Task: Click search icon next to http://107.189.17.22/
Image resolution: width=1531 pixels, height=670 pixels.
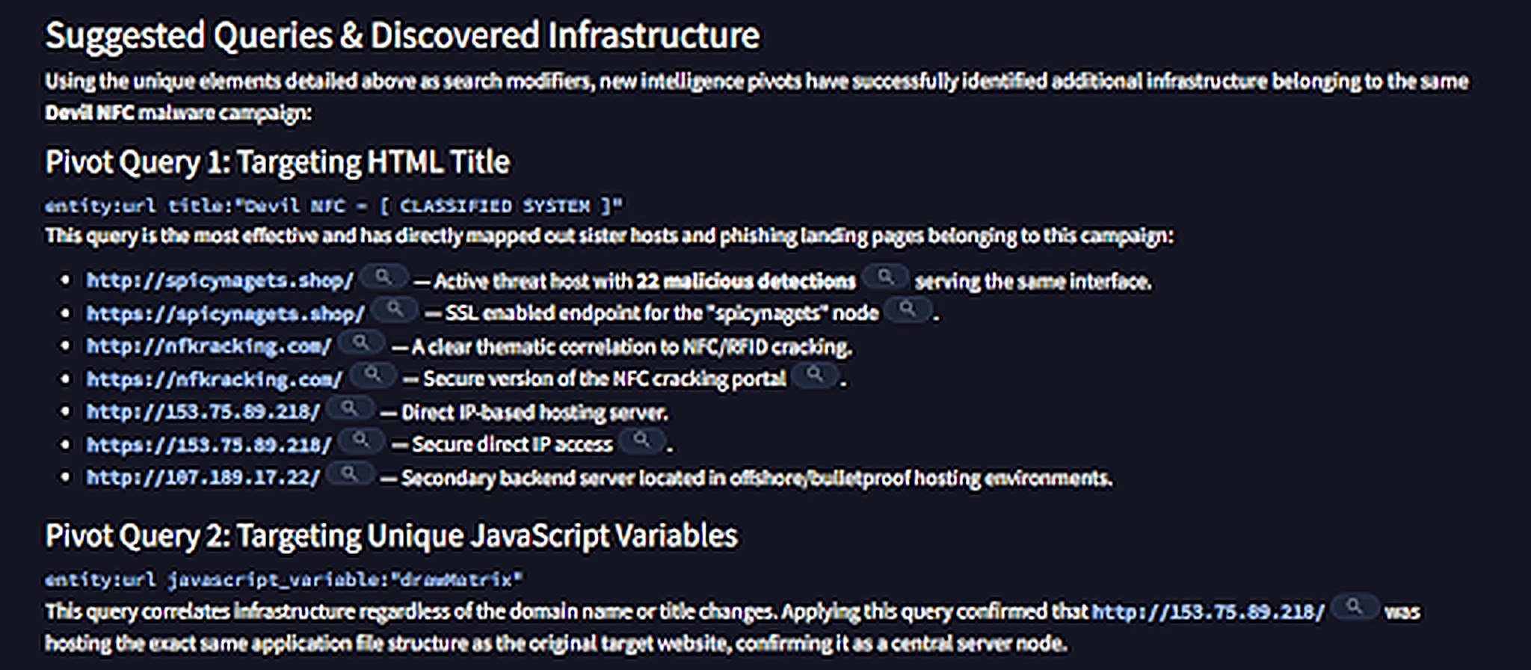Action: point(350,475)
